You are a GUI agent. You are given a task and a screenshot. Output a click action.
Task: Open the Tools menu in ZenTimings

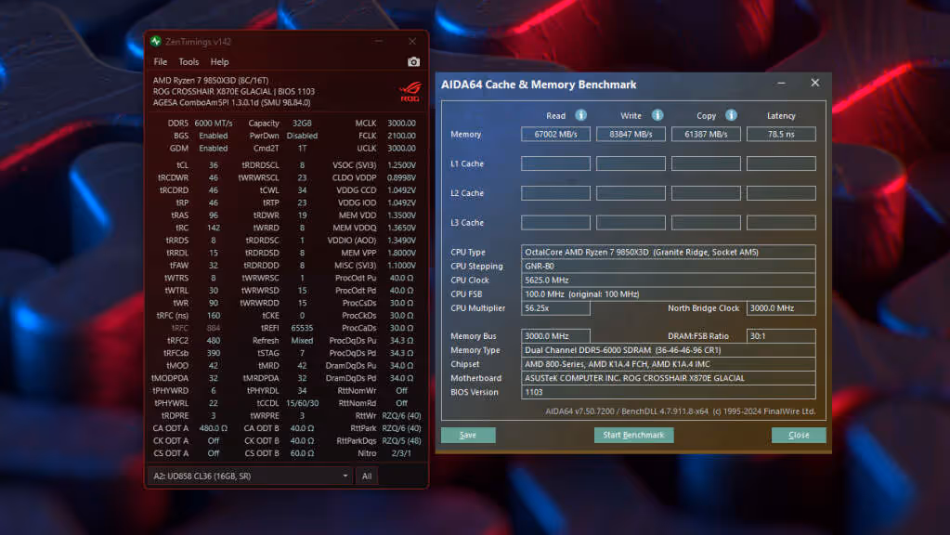click(189, 62)
